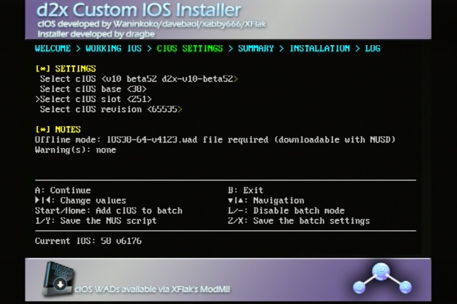The height and width of the screenshot is (304, 457).
Task: Click the d2x Custom IOS Installer title
Action: (x=139, y=10)
